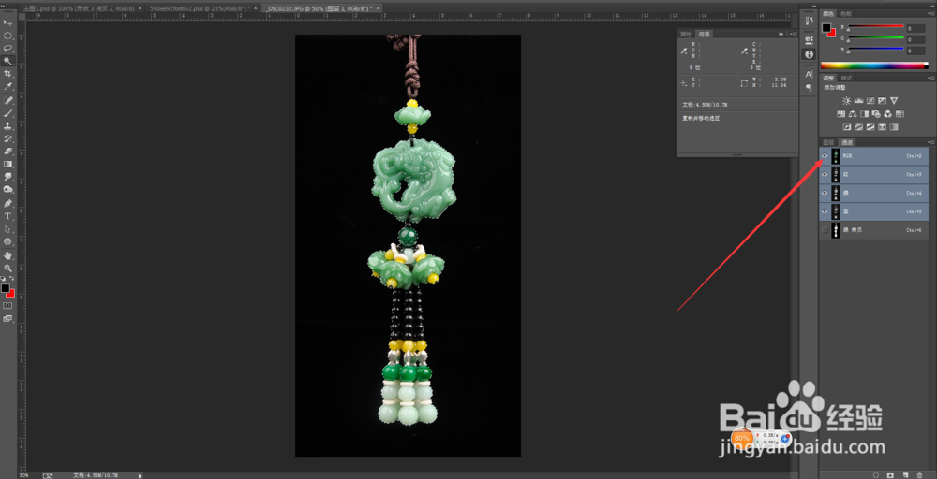Viewport: 937px width, 479px height.
Task: Open status bar info arrow
Action: pyautogui.click(x=141, y=475)
